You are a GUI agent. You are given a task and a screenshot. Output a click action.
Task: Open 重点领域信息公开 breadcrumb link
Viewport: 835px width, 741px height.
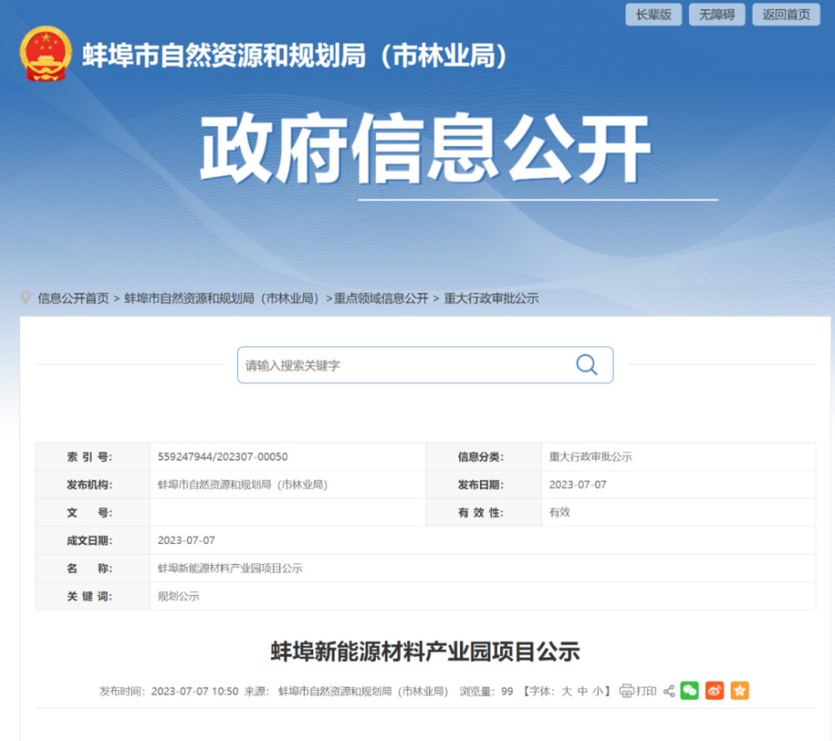click(x=381, y=298)
